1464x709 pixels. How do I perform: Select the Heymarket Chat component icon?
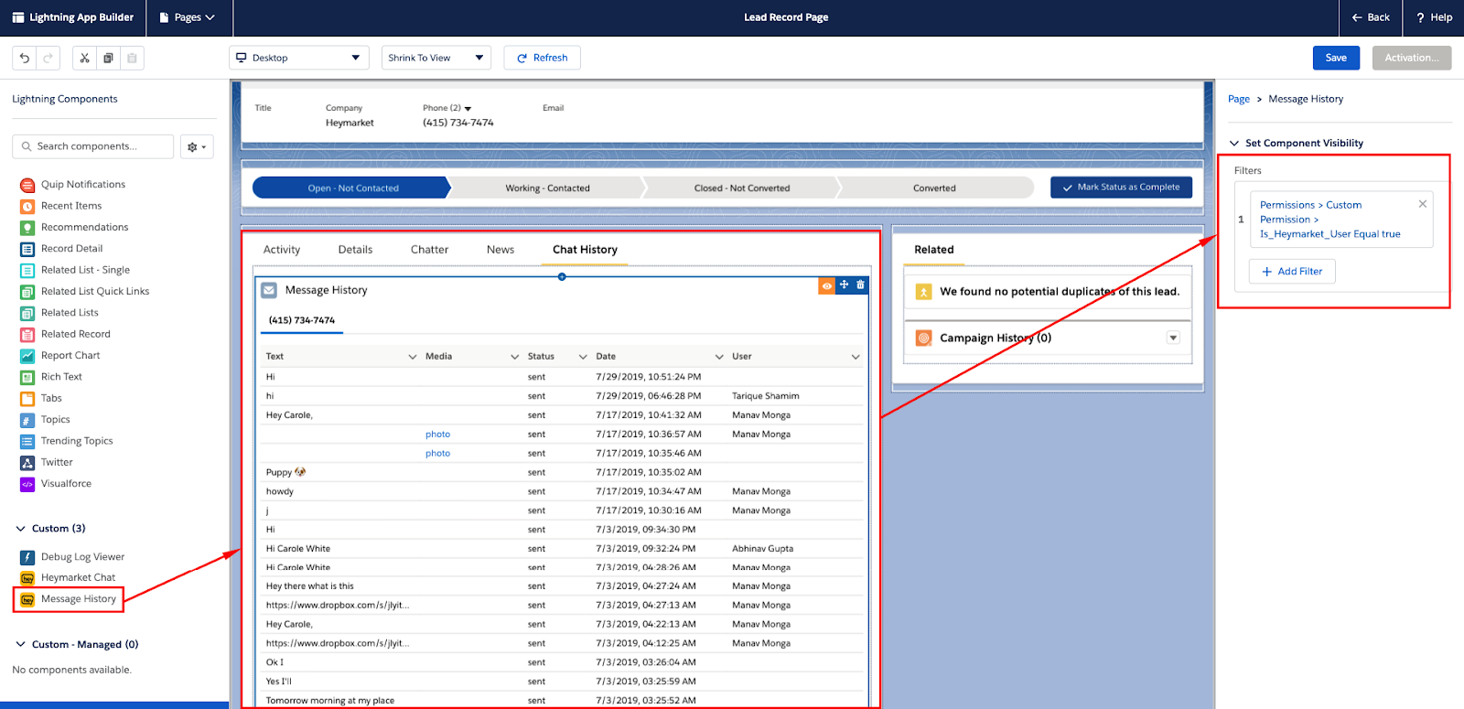[27, 578]
